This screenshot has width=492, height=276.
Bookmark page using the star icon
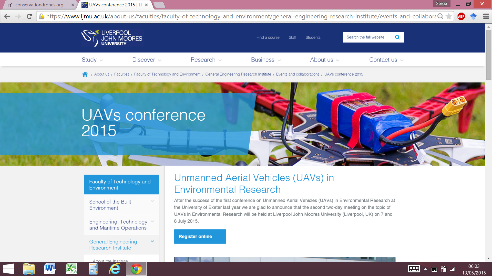pos(449,17)
